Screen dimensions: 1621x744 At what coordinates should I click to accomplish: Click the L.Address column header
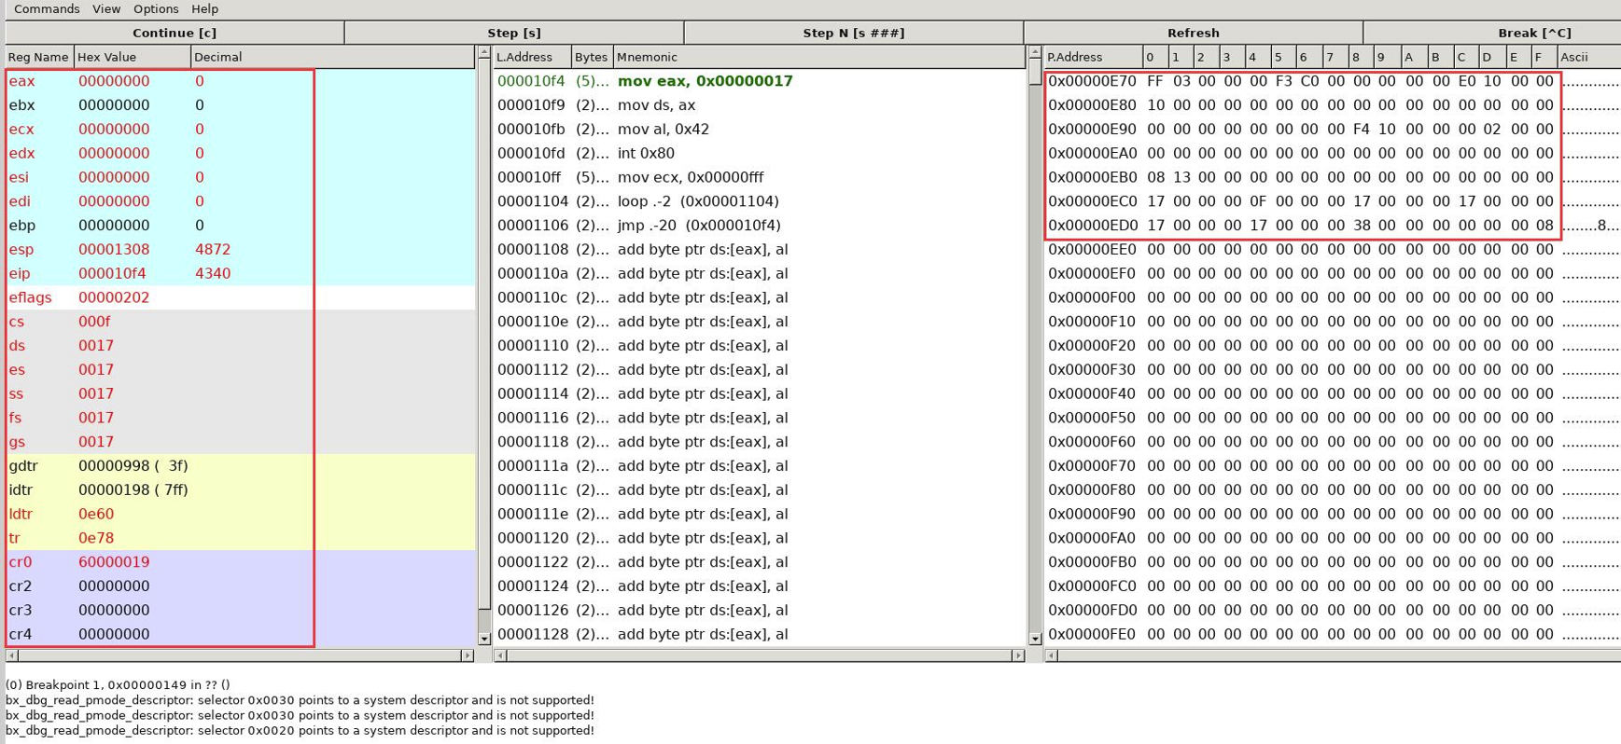pyautogui.click(x=532, y=57)
